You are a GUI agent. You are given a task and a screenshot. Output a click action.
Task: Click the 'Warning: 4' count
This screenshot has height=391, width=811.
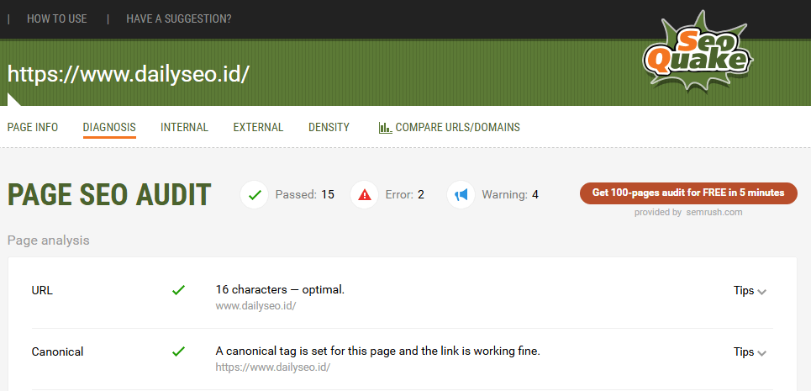tap(510, 195)
